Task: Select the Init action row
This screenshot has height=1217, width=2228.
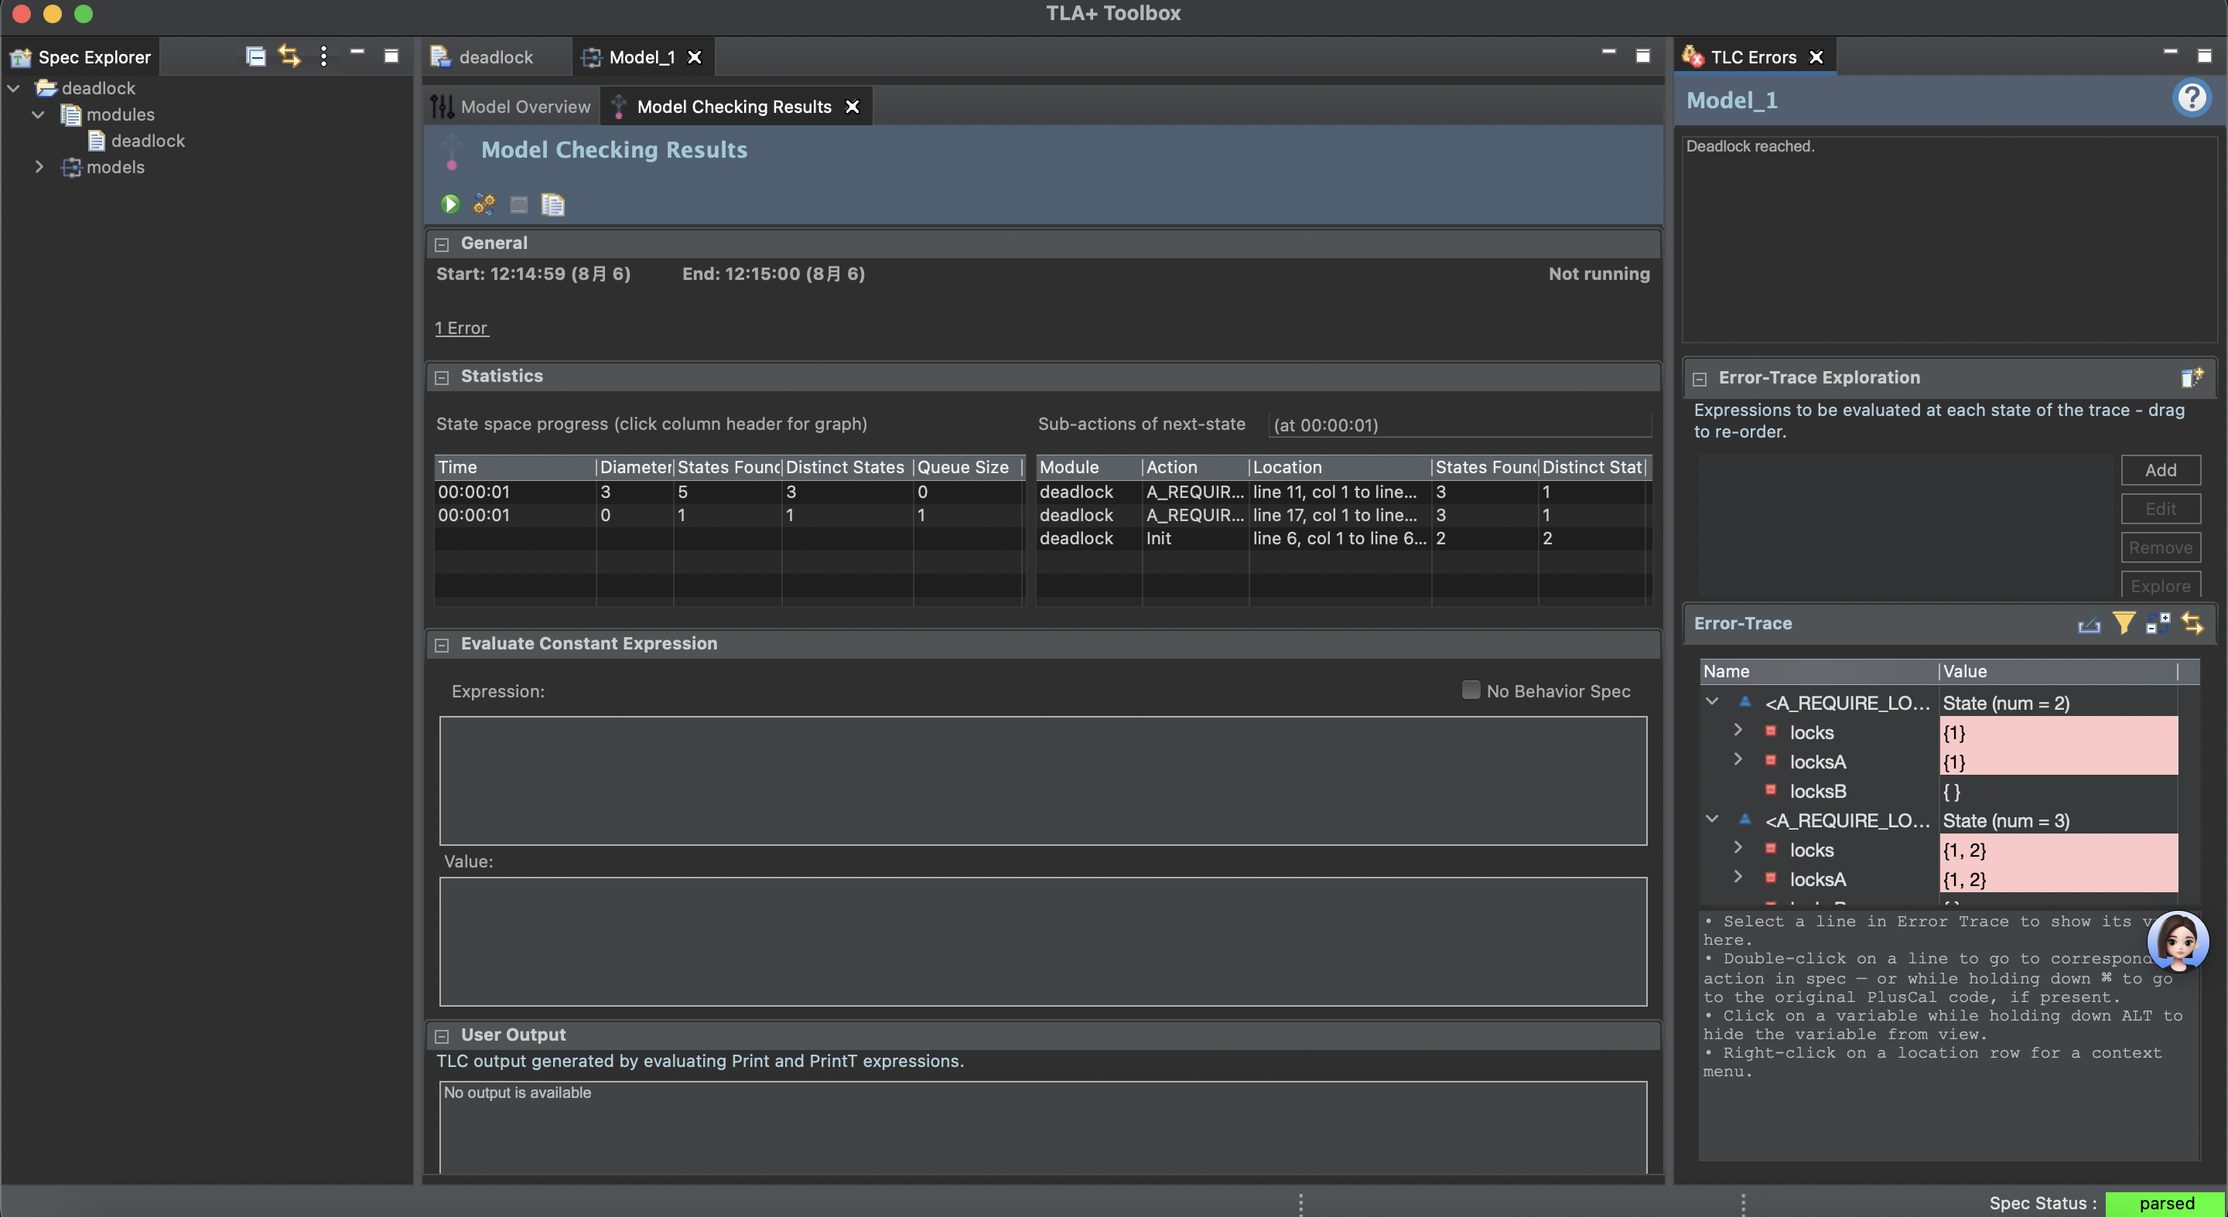Action: pyautogui.click(x=1343, y=538)
